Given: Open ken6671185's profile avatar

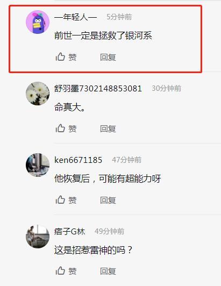Looking at the screenshot, I should pyautogui.click(x=38, y=165).
